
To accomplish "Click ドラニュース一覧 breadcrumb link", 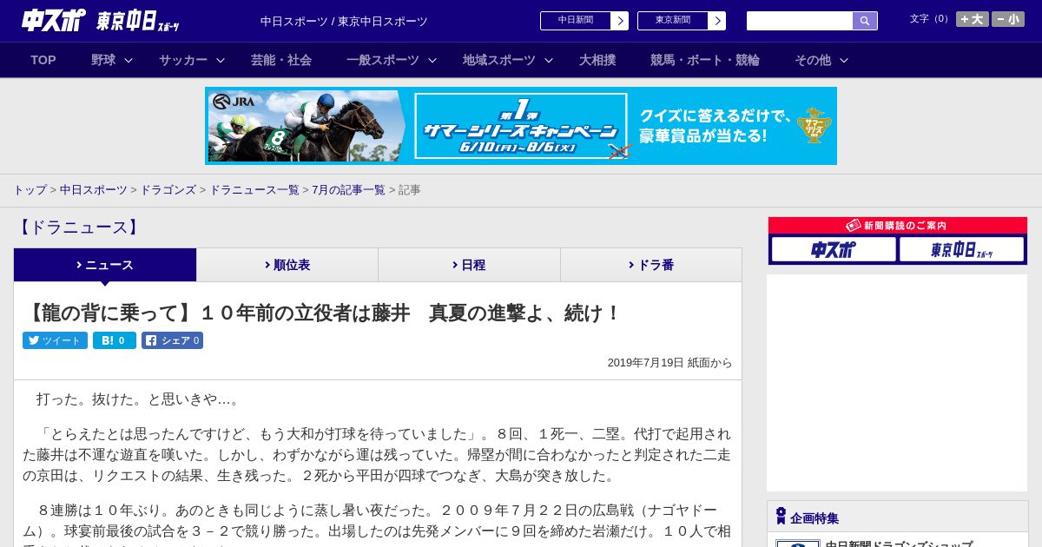I will [254, 189].
